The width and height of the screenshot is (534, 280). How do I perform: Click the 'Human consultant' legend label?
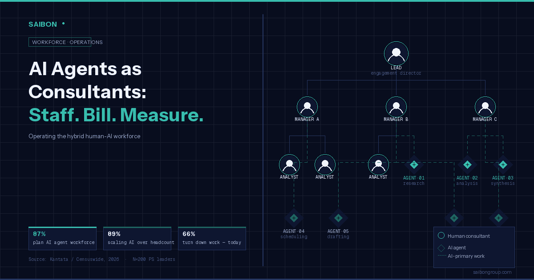click(x=469, y=236)
